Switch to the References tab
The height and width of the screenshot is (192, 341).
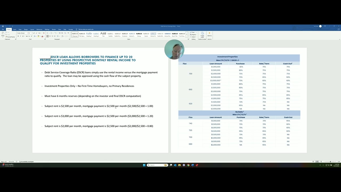(x=39, y=29)
